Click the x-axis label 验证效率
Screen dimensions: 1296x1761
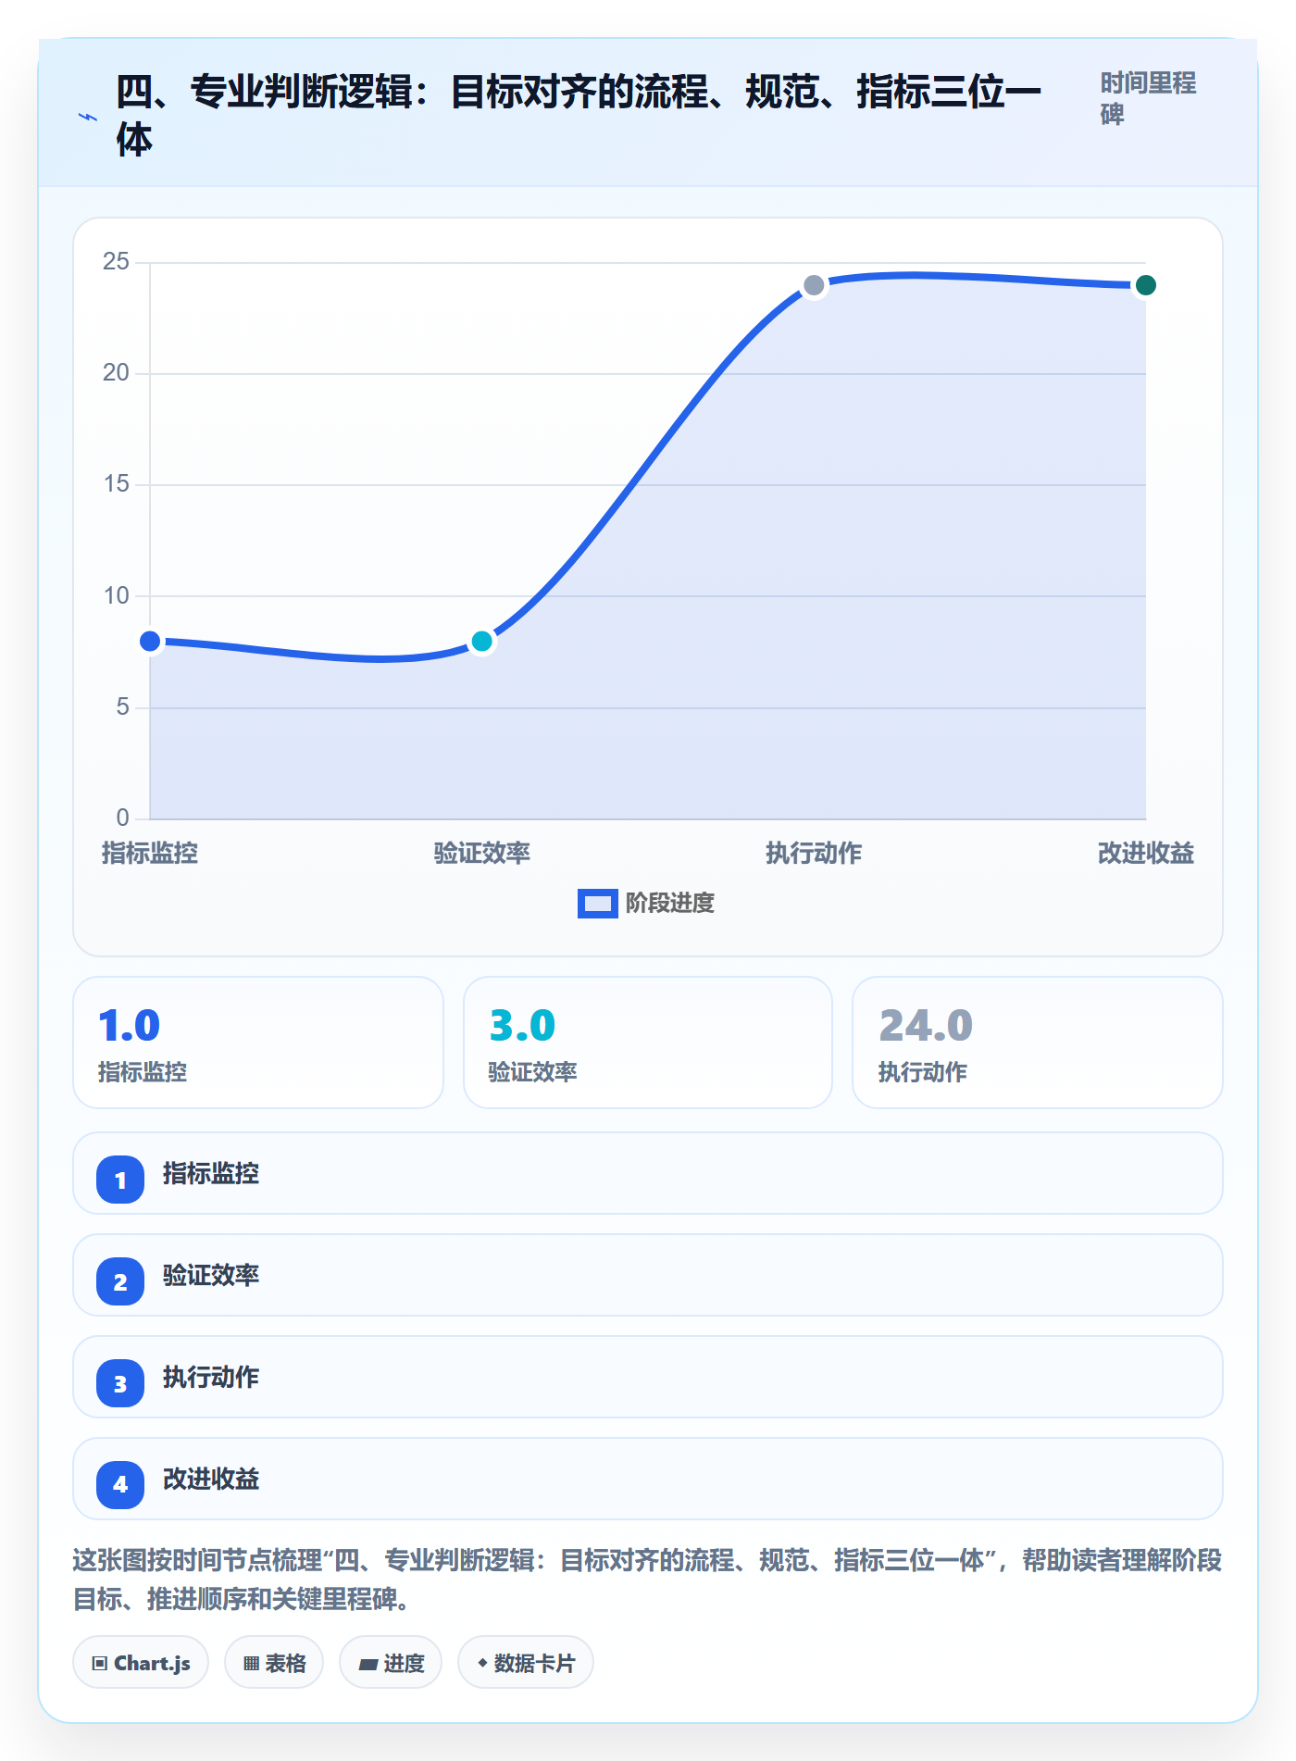[481, 853]
